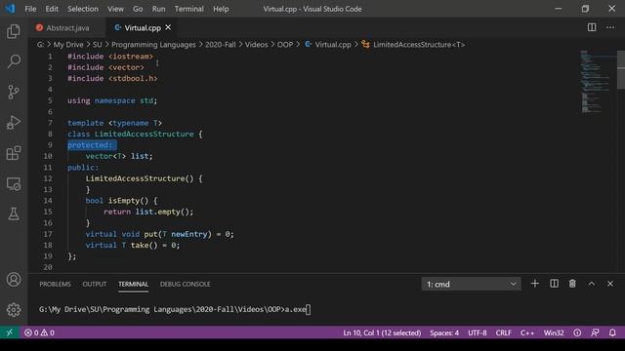
Task: Click the terminal command line 'a.exe'
Action: [296, 309]
